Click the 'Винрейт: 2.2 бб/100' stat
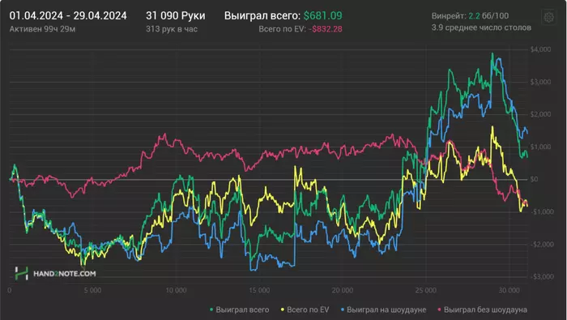The image size is (567, 320). (470, 16)
